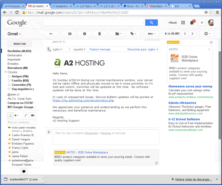
Task: Archive this email
Action: (x=70, y=34)
